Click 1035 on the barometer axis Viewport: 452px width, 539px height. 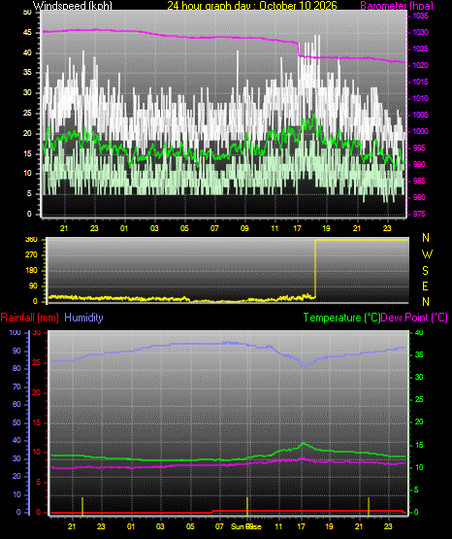point(420,16)
